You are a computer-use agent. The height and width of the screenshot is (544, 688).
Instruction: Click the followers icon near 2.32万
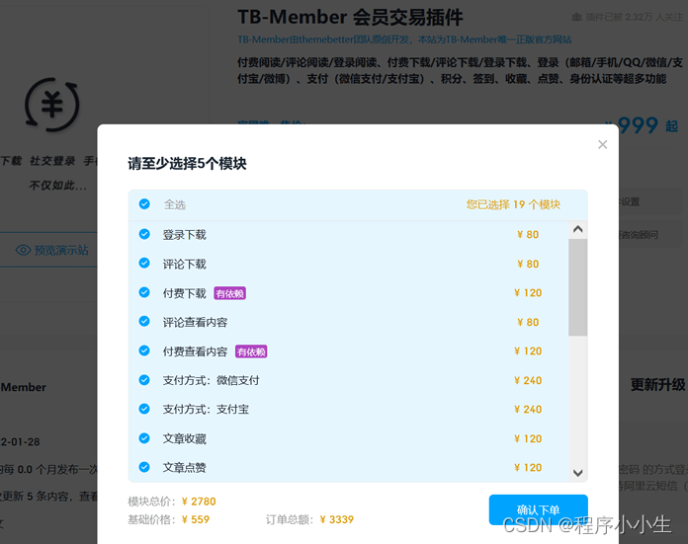576,17
